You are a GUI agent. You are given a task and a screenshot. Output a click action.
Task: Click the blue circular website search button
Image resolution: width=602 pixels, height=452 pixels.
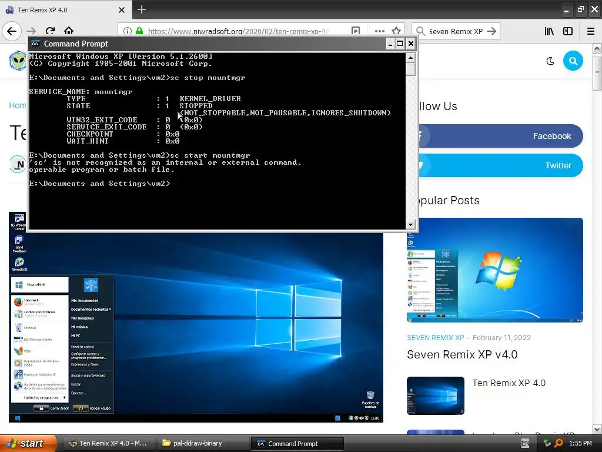point(573,61)
